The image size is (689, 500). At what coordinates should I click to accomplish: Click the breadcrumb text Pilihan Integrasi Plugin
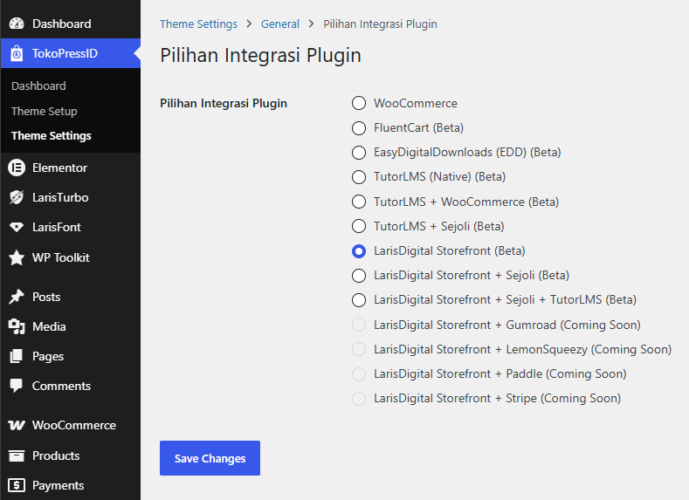[x=380, y=24]
